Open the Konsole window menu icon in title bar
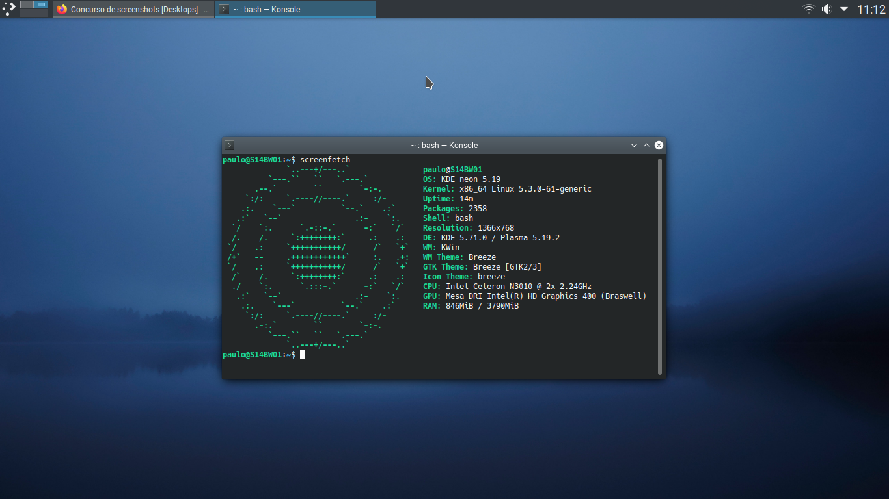 tap(230, 145)
